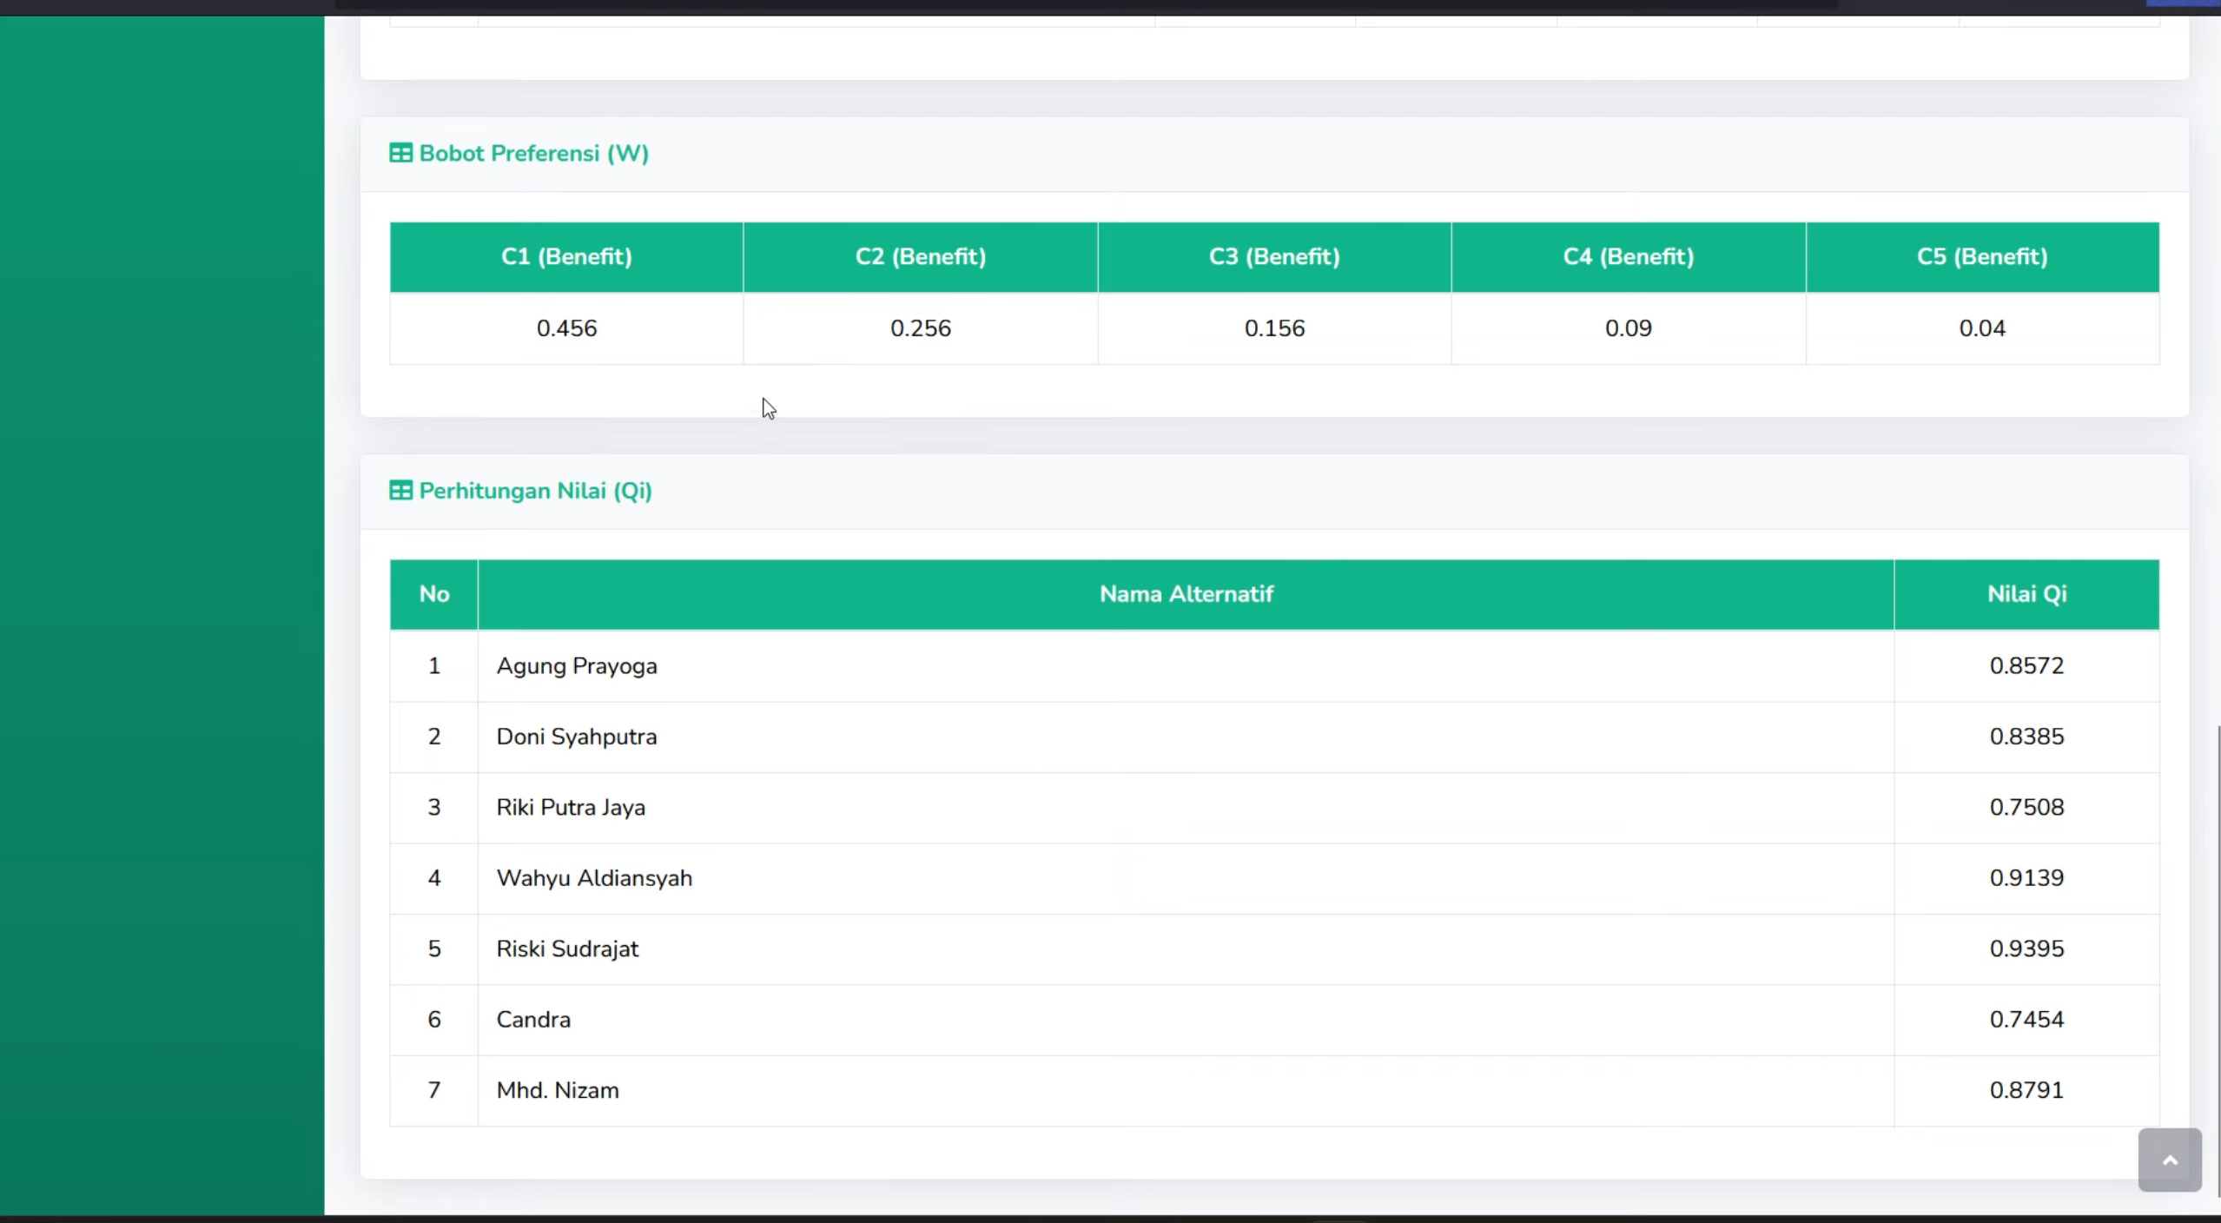Screen dimensions: 2221x1223
Task: Click the page vertical scrollbar
Action: point(2218,960)
